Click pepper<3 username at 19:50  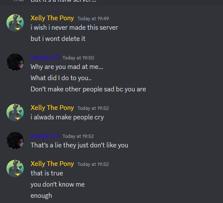click(45, 57)
